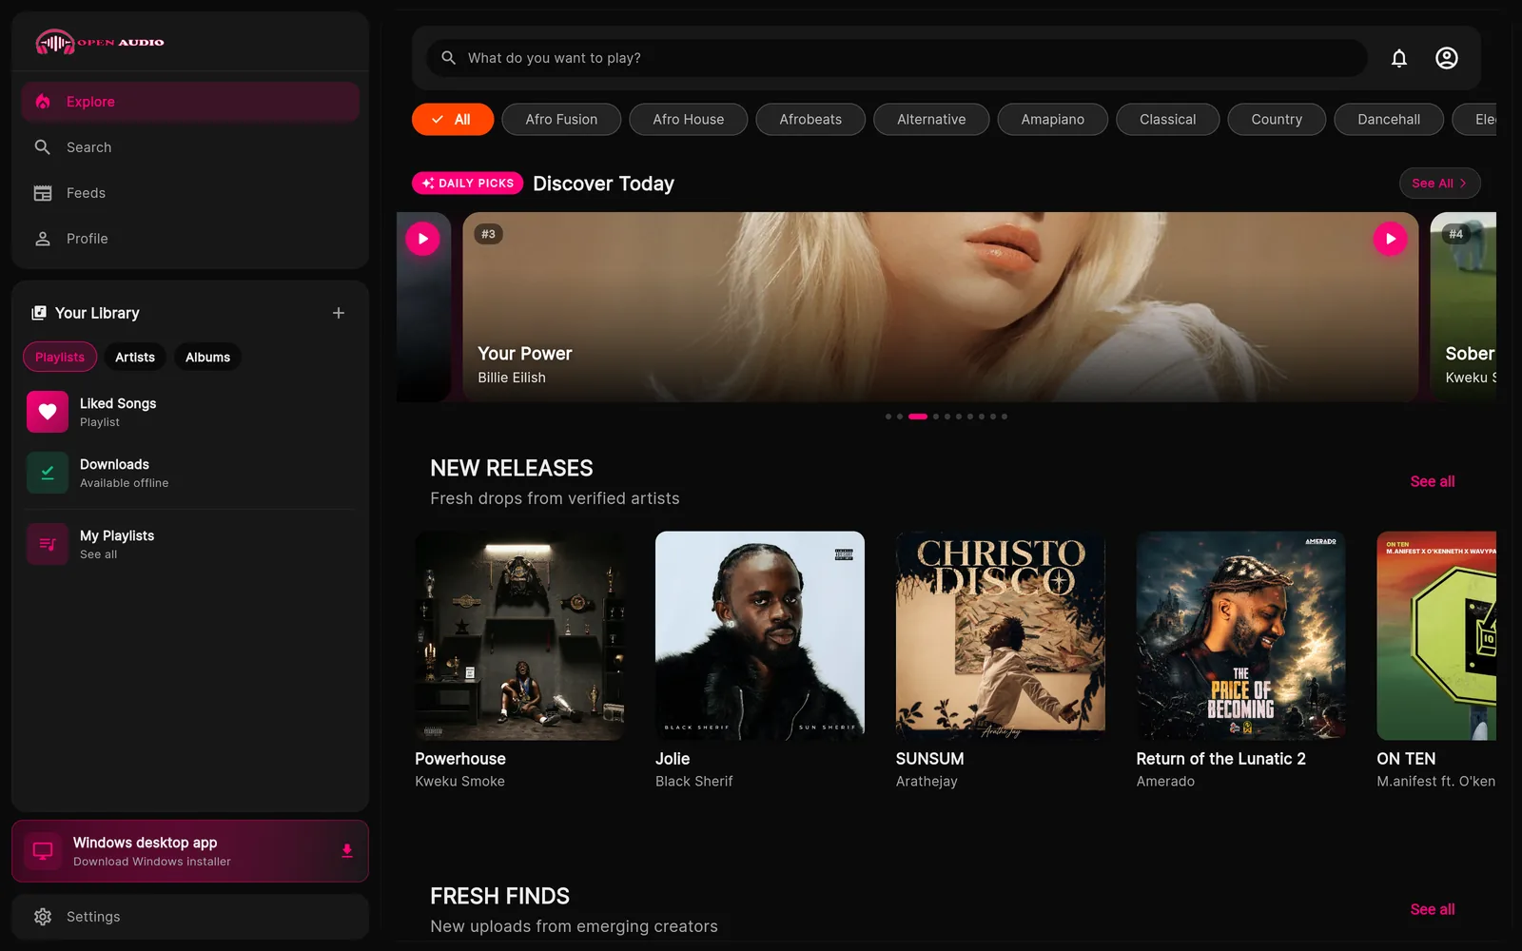The height and width of the screenshot is (951, 1522).
Task: Click the desktop monitor icon
Action: [43, 851]
